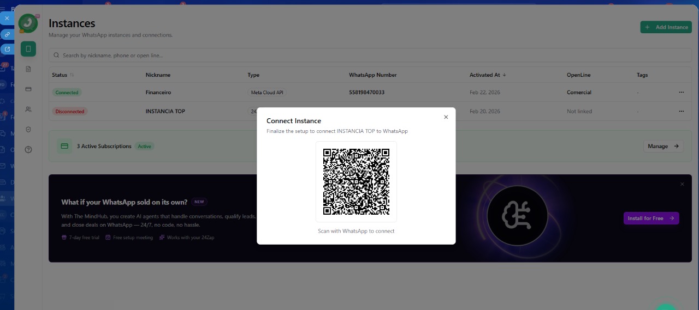This screenshot has width=699, height=310.
Task: Click Manage subscriptions button
Action: coord(663,146)
